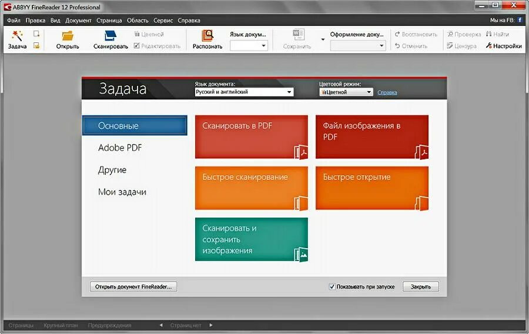Follow the Справка link in dialog header
Viewport: 529px width, 334px height.
pyautogui.click(x=387, y=92)
